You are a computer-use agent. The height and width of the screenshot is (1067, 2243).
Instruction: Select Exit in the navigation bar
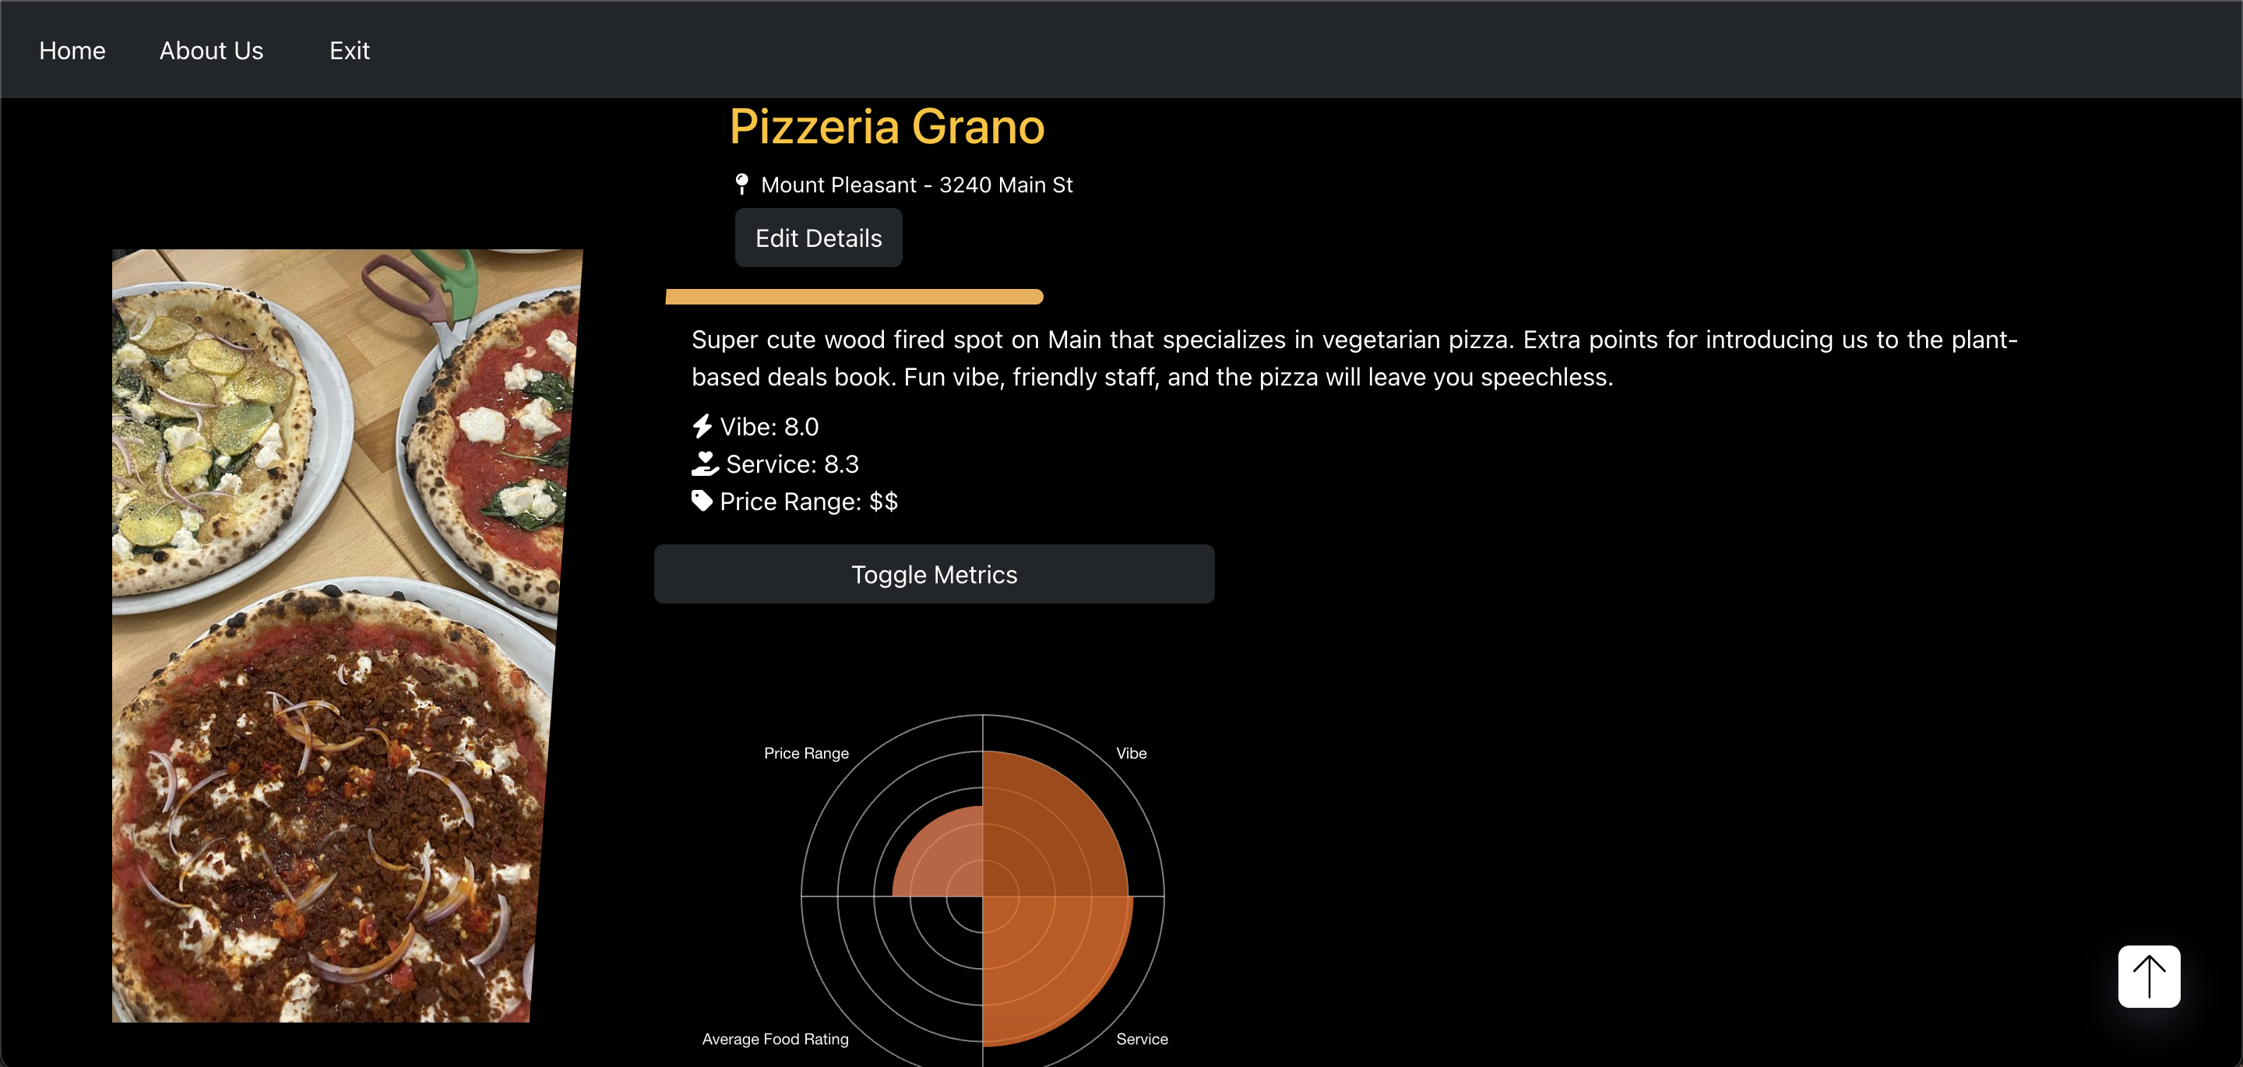pyautogui.click(x=349, y=51)
